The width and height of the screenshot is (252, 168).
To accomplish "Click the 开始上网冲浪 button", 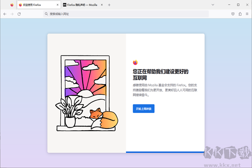I will click(144, 109).
